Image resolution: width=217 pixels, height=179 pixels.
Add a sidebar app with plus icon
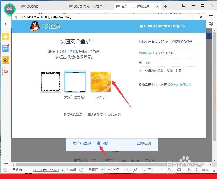[x=6, y=163]
